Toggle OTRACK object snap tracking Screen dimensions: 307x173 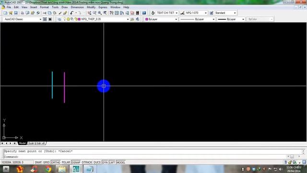[x=87, y=162]
